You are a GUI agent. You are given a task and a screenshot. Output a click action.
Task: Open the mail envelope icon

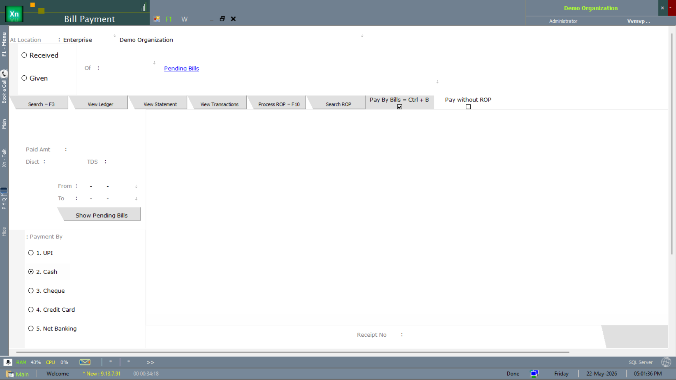tap(85, 362)
